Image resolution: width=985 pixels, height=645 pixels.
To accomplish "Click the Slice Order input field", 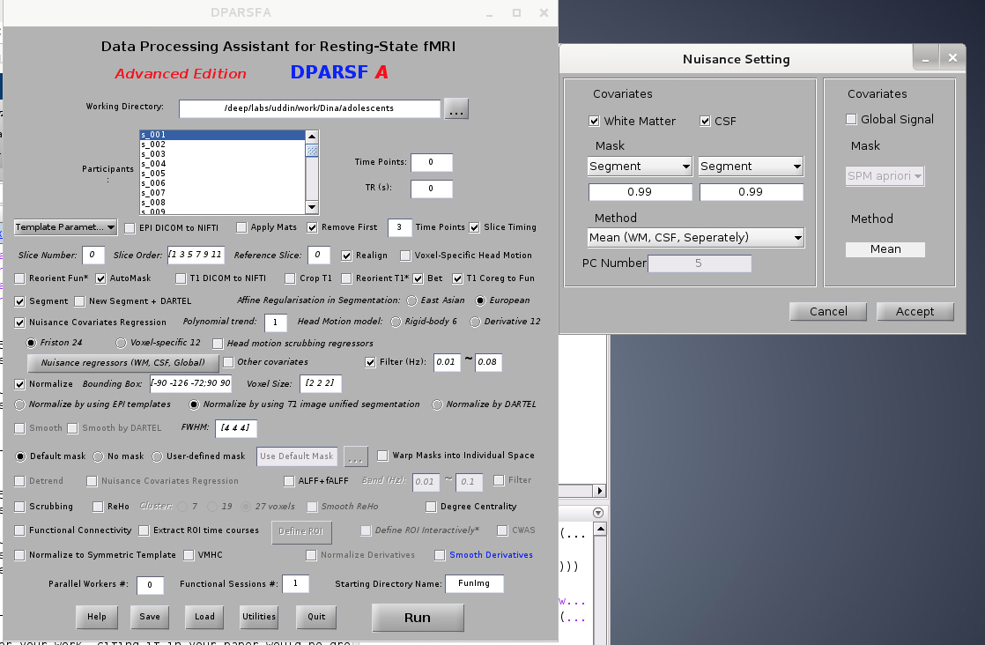I will pyautogui.click(x=196, y=255).
